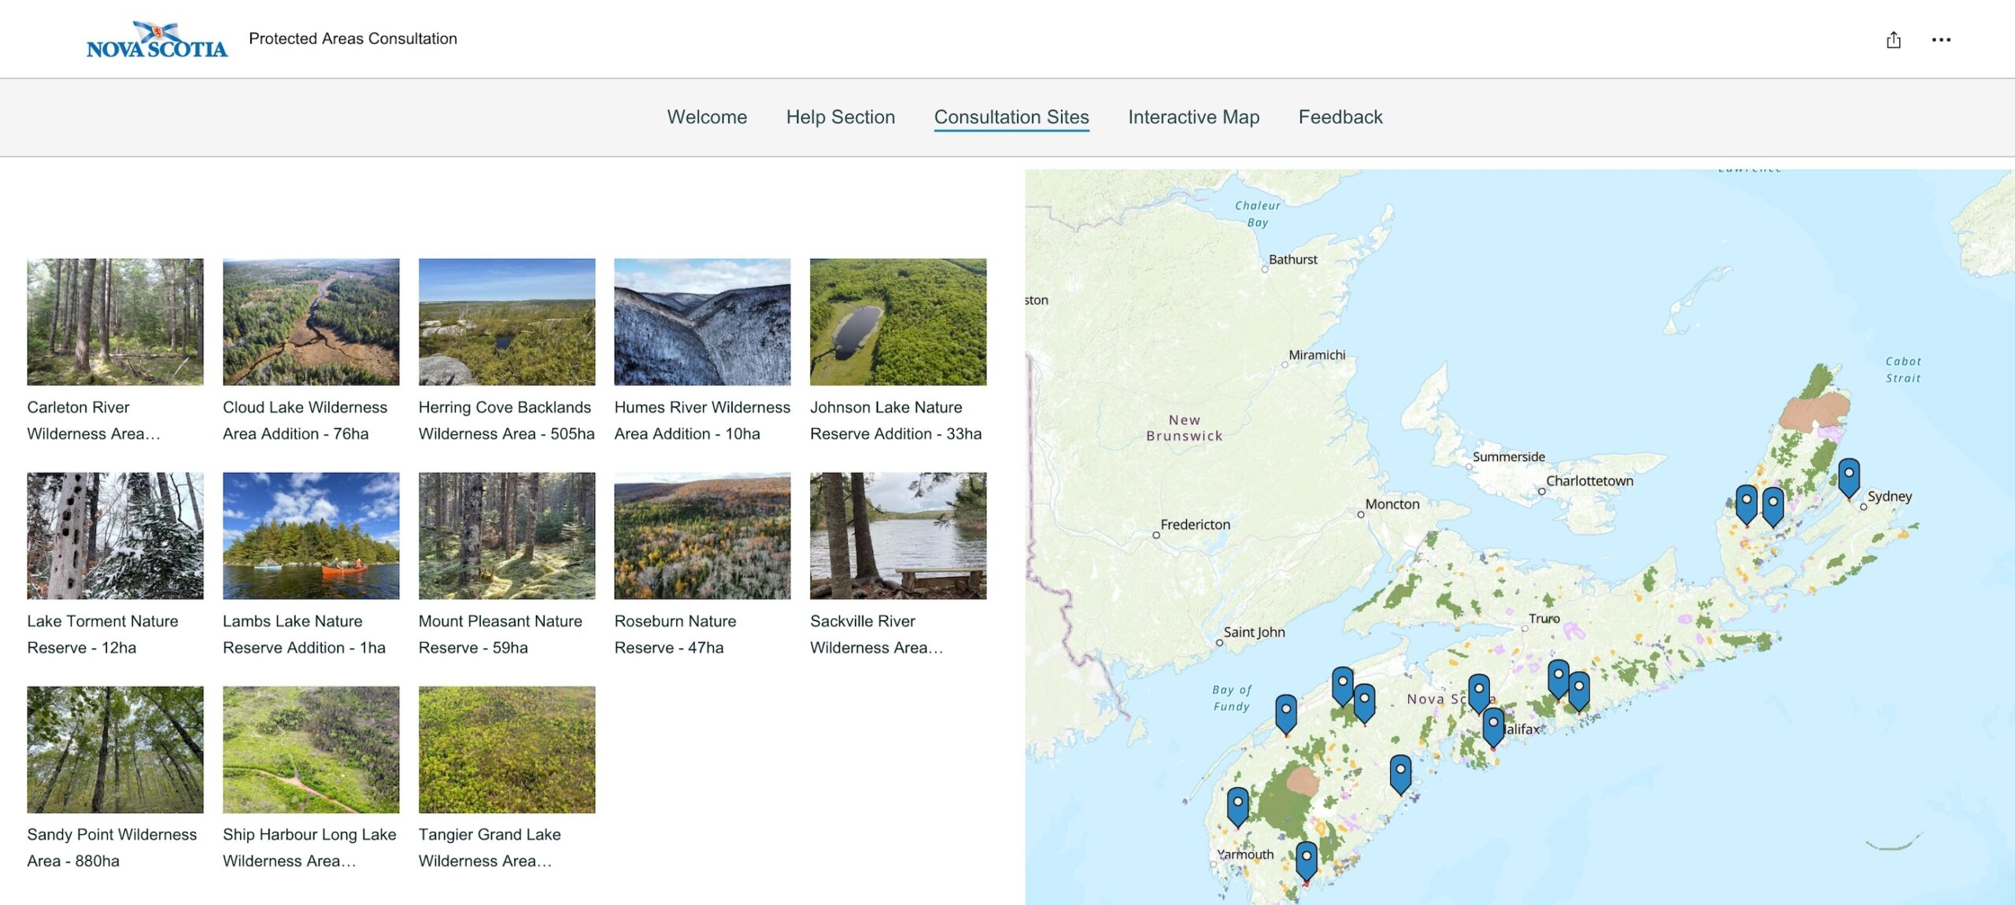Viewport: 2015px width, 905px height.
Task: Go to the Feedback tab
Action: (1340, 117)
